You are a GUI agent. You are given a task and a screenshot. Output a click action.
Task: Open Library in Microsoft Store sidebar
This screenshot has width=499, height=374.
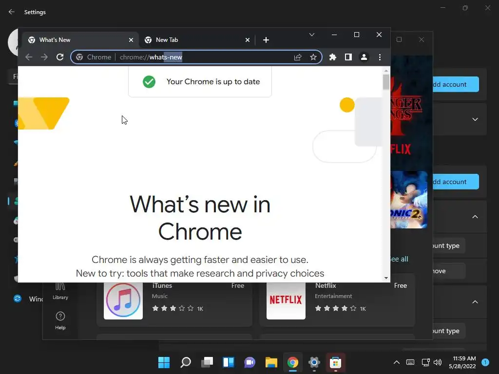[x=60, y=291]
